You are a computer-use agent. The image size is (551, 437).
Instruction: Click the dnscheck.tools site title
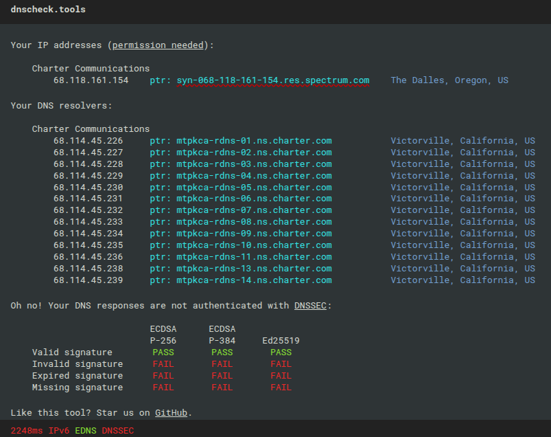click(x=48, y=10)
